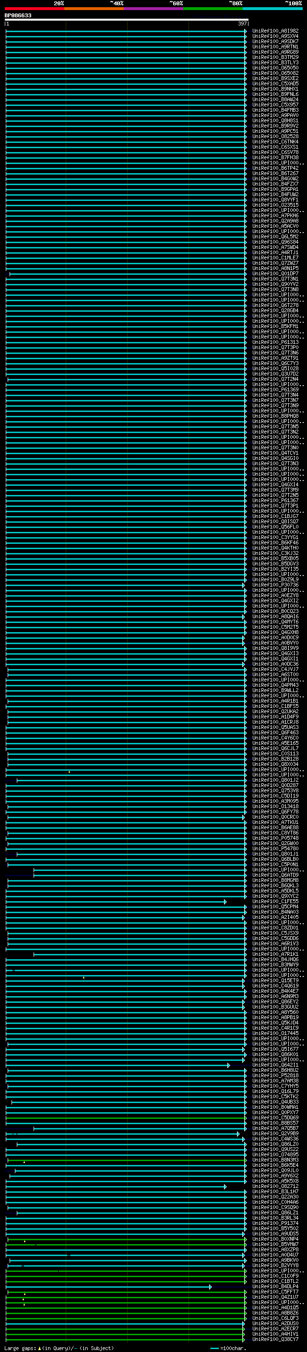307x1352 pixels.
Task: Select label UniRef100_Q6L5M2
Action: coord(275,236)
